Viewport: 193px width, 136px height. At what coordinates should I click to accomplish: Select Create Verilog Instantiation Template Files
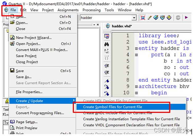point(131,119)
